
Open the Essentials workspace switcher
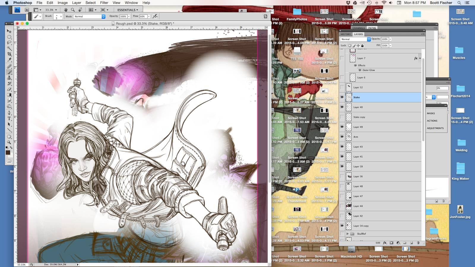pos(128,10)
